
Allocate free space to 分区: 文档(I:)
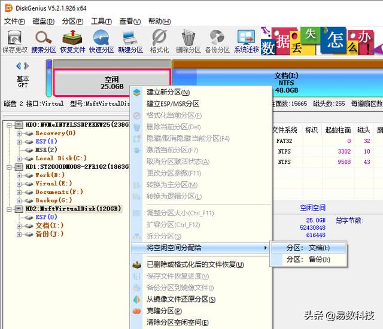[309, 248]
